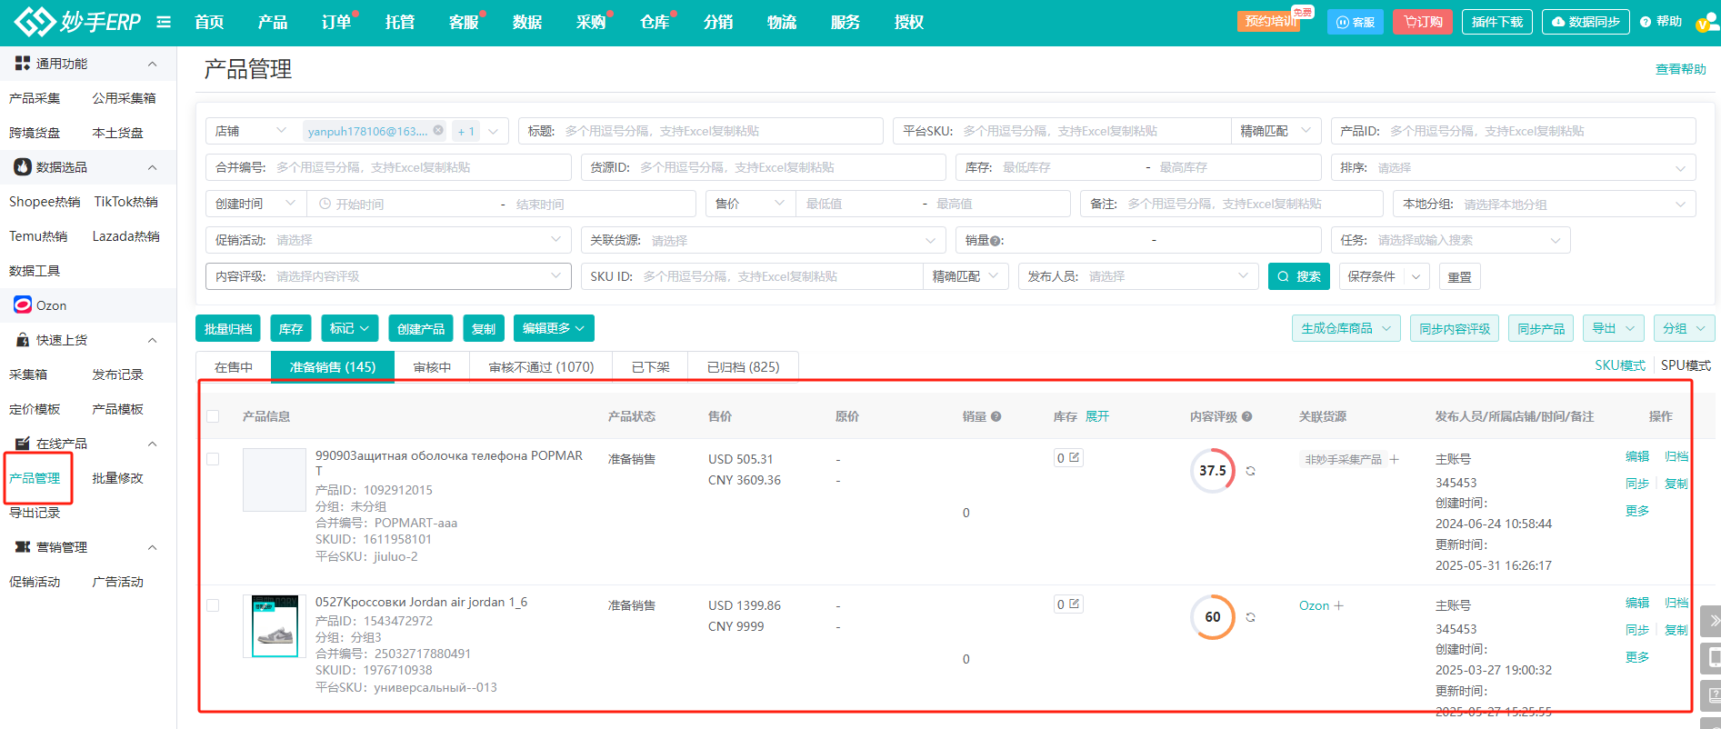Click the help icon beside 销量 column header

tap(996, 416)
